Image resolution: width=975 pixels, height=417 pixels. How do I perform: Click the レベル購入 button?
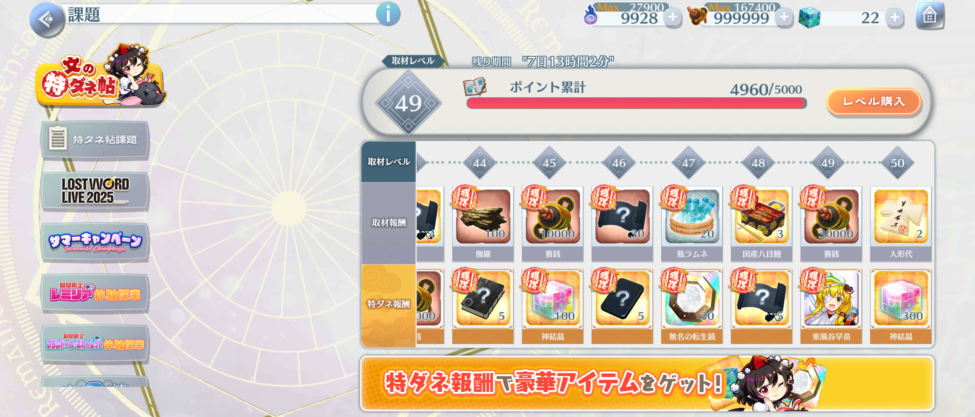874,102
